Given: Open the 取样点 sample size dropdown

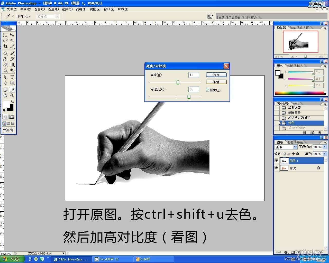Looking at the screenshot, I should coord(48,16).
